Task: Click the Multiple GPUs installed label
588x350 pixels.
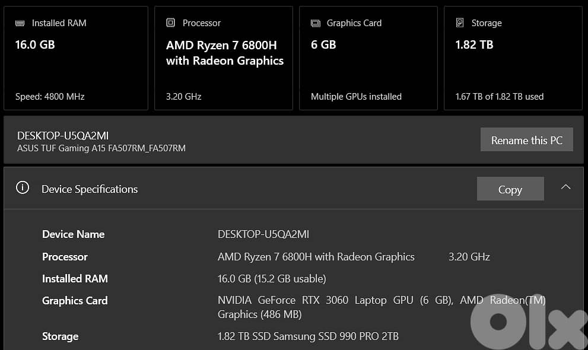Action: coord(356,96)
